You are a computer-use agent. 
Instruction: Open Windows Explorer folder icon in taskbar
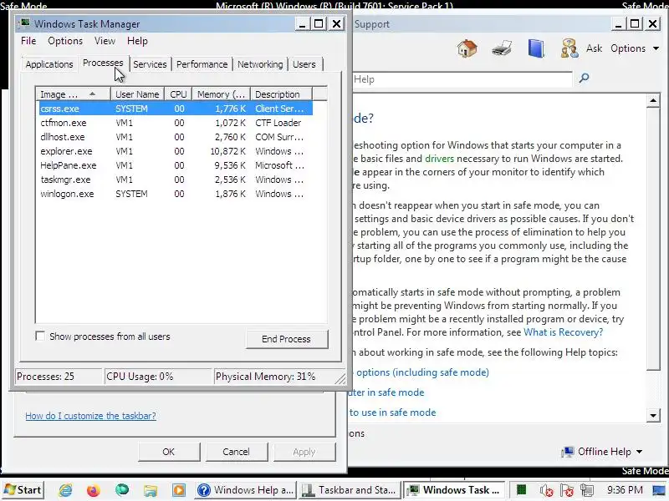151,490
